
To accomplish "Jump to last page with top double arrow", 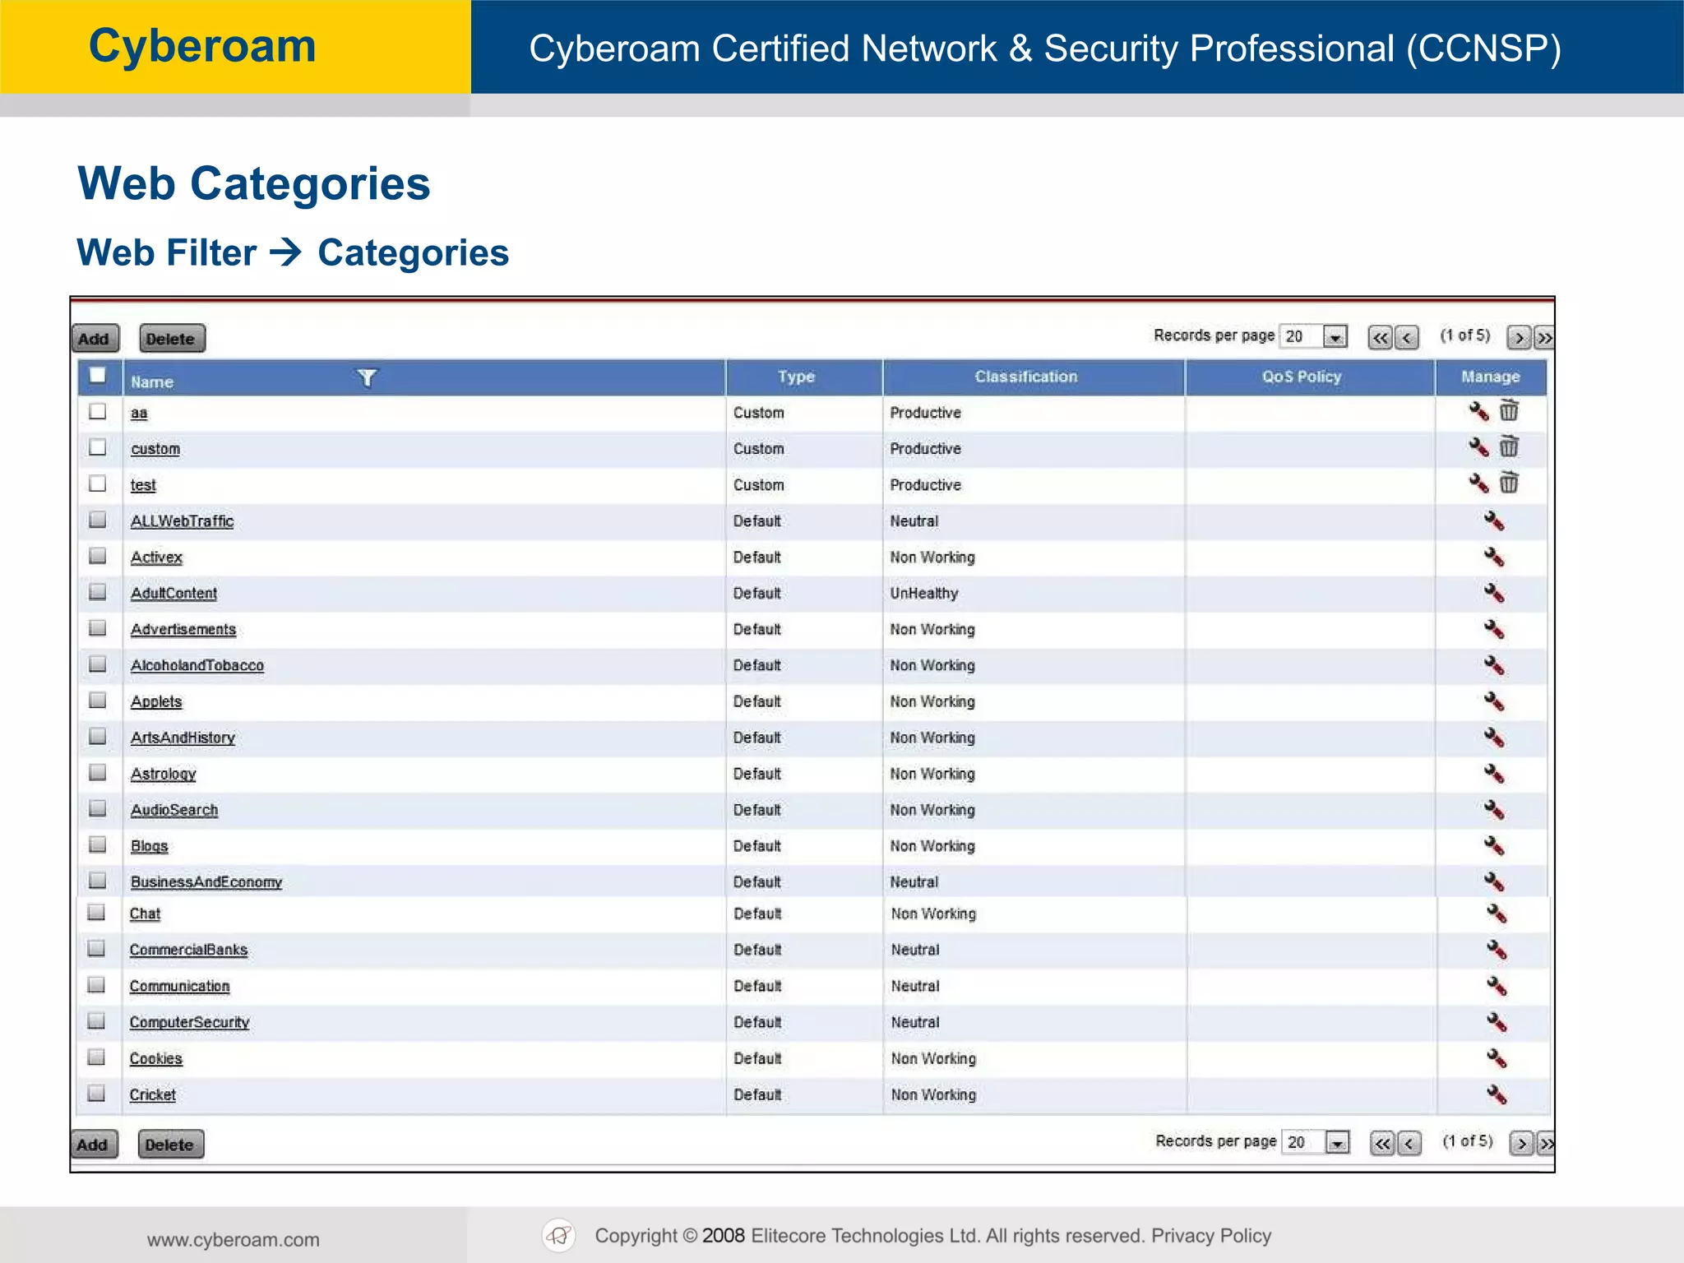I will (x=1544, y=338).
